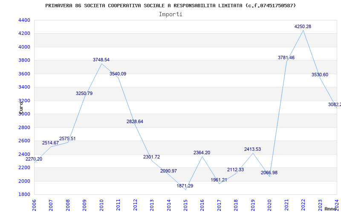Click y-axis value 4000
The image size is (341, 213).
(24, 47)
